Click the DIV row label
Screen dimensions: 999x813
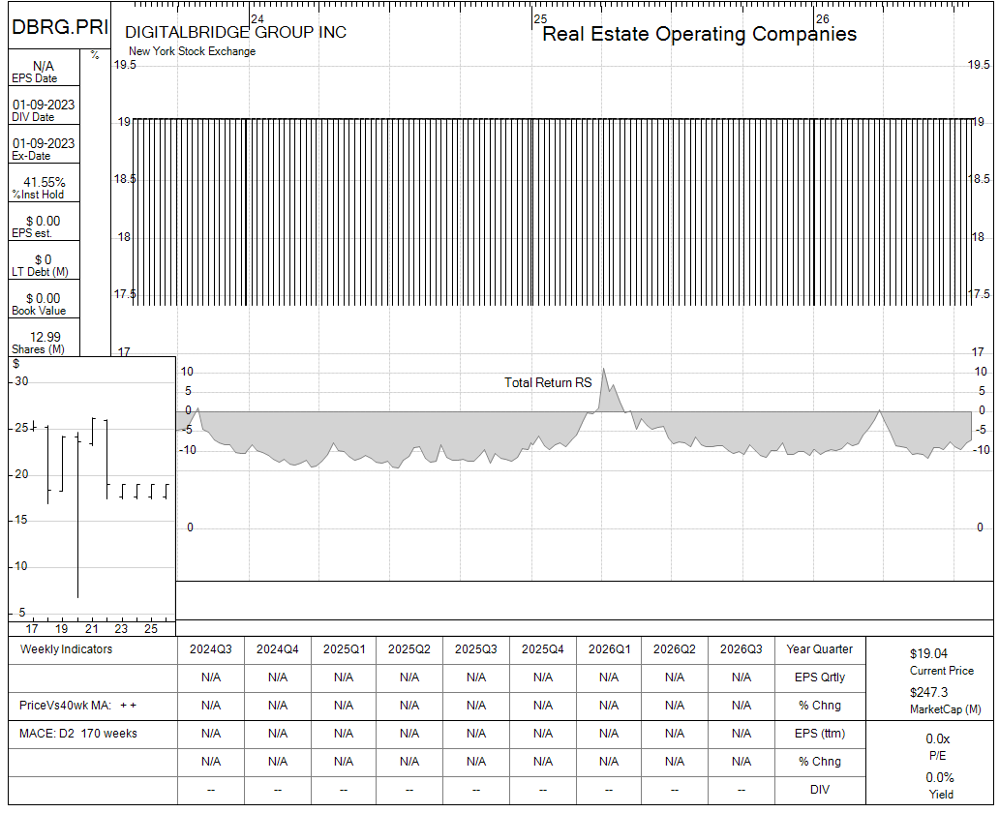point(819,790)
